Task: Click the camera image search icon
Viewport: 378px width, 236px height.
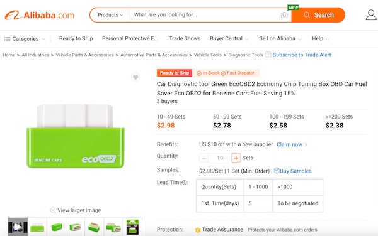Action: click(x=284, y=15)
